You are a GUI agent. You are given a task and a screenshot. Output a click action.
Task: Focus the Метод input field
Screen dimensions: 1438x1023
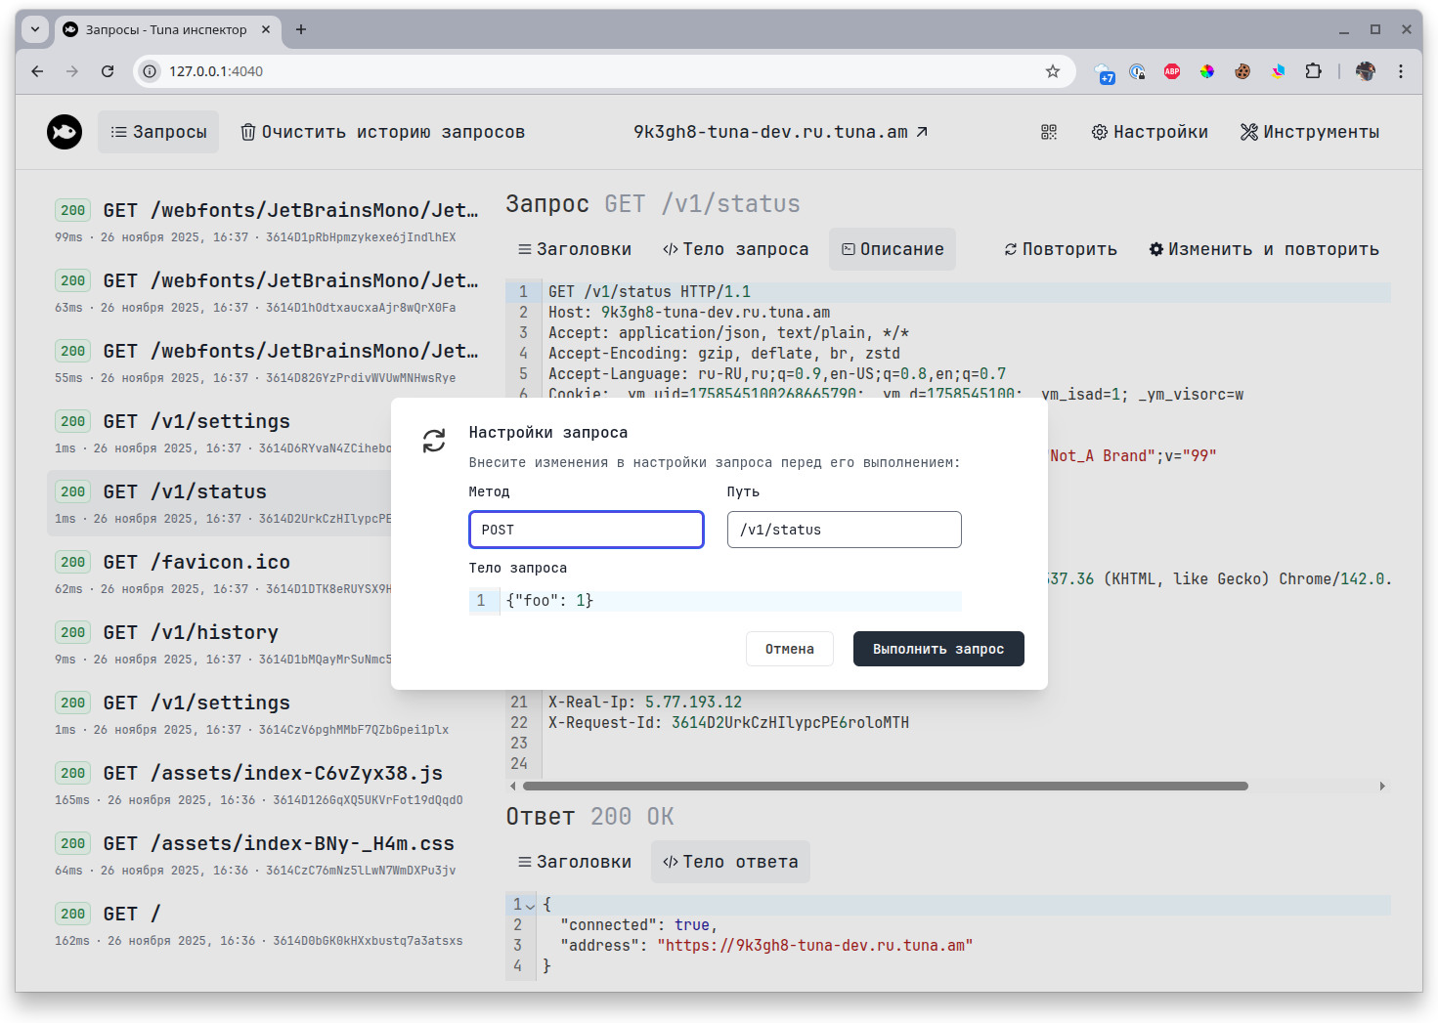pyautogui.click(x=587, y=530)
